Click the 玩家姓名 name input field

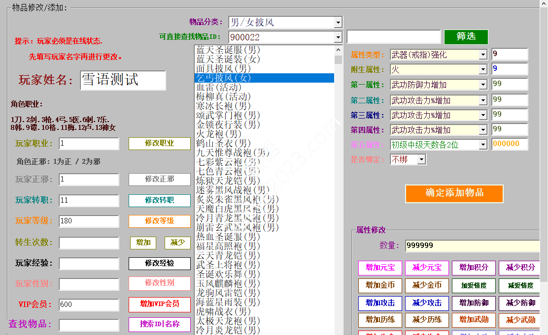123,80
